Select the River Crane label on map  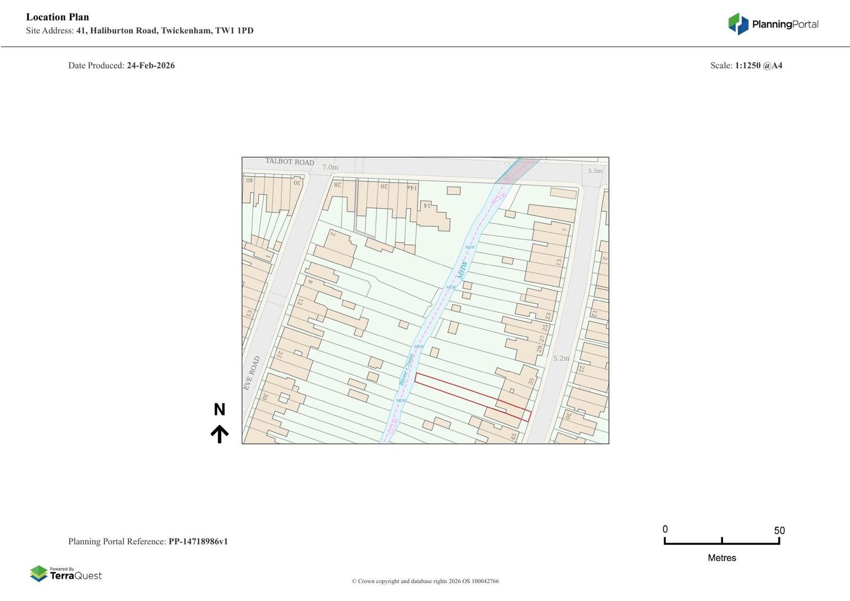click(406, 370)
